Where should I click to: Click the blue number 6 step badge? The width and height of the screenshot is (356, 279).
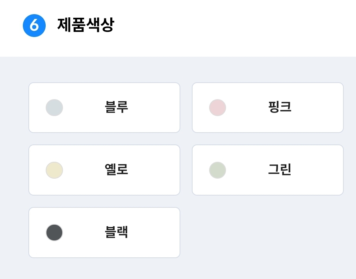[x=34, y=26]
